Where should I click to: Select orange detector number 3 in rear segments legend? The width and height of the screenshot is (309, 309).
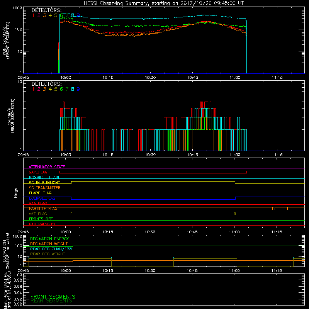point(44,89)
